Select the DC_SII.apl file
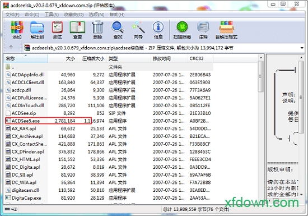The height and width of the screenshot is (216, 308). tap(22, 174)
